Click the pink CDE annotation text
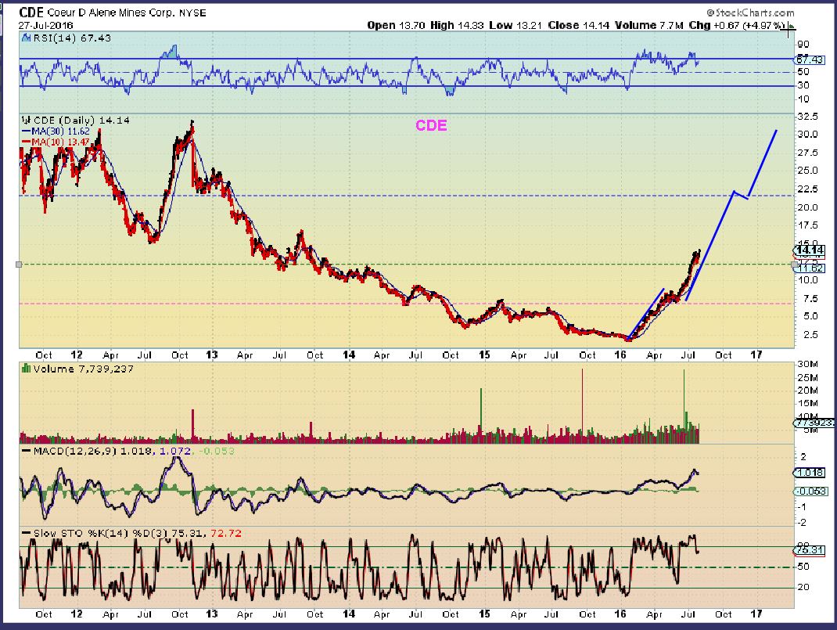 pos(431,125)
